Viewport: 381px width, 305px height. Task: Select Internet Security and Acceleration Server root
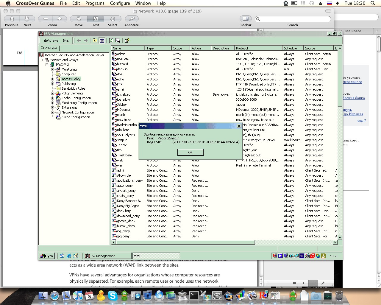tap(74, 55)
